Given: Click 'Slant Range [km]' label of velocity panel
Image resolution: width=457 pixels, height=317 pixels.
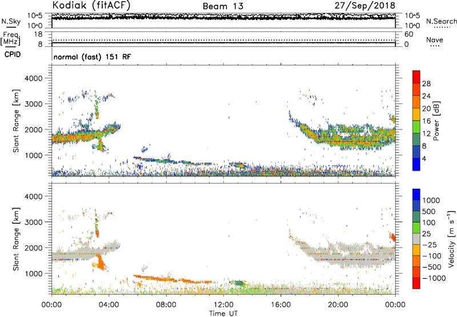Looking at the screenshot, I should click(x=16, y=239).
